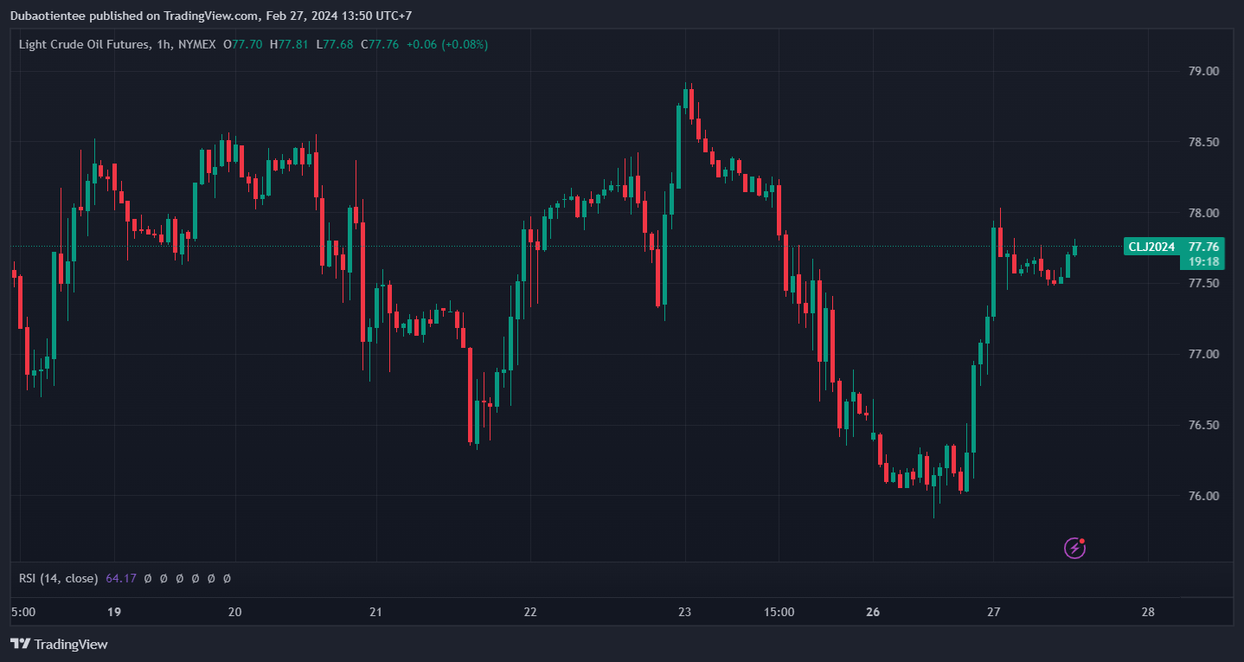
Task: Click date 27 on time axis
Action: click(x=993, y=613)
